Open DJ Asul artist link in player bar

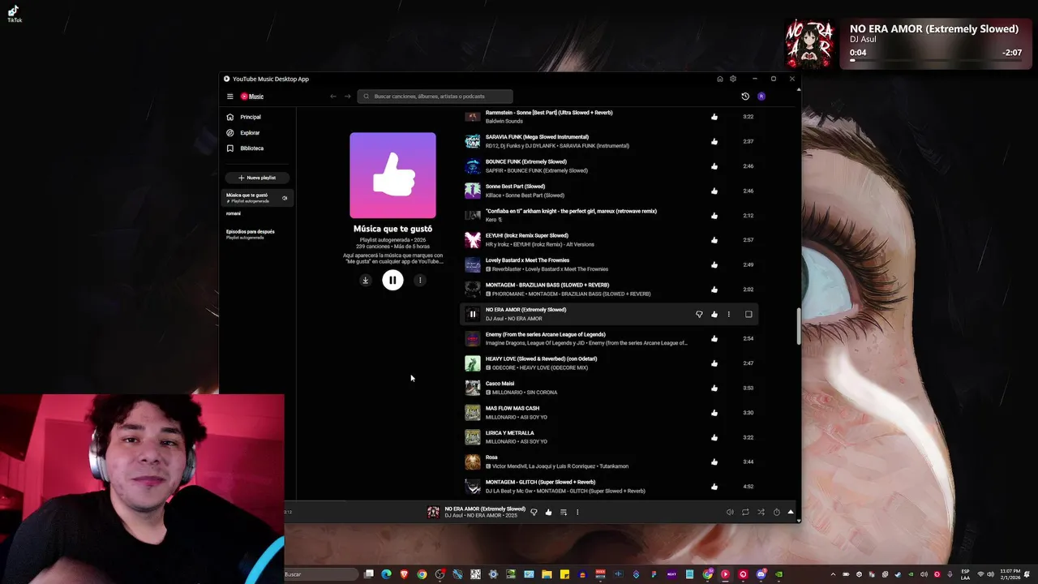coord(453,516)
